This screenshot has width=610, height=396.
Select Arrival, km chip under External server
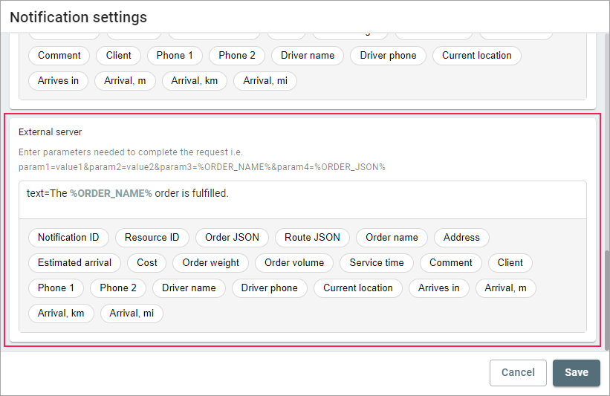(61, 314)
